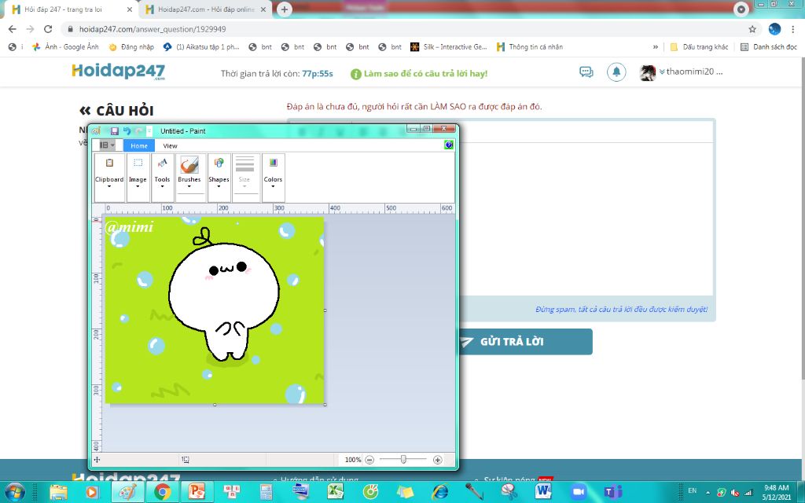Click the Paint zoom in plus button
Screen dimensions: 805x503
pos(437,460)
